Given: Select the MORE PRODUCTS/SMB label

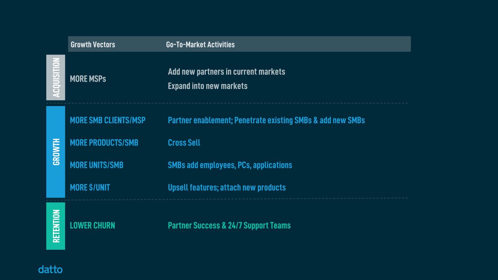Looking at the screenshot, I should (x=104, y=143).
